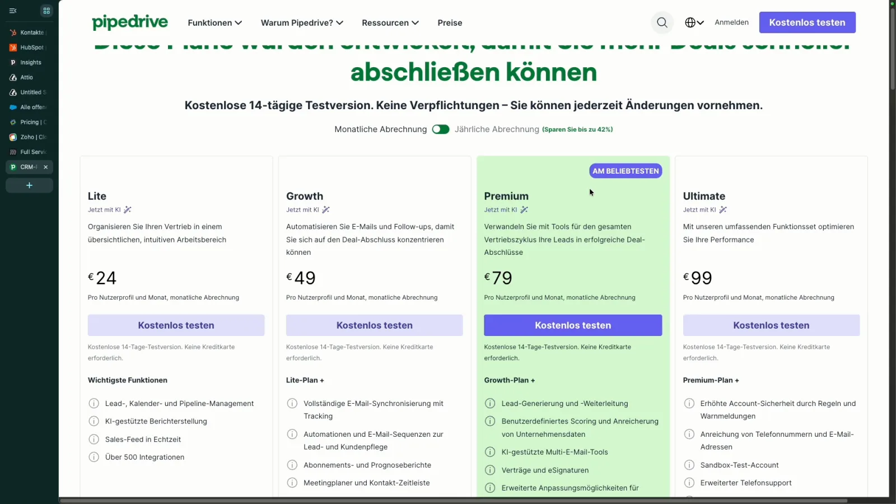
Task: Show info for Benutzerdefiniertes Scoring
Action: 490,421
